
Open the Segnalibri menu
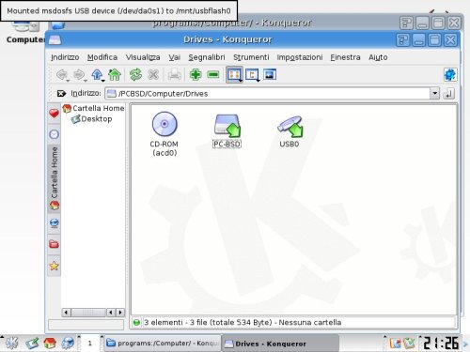tap(207, 57)
